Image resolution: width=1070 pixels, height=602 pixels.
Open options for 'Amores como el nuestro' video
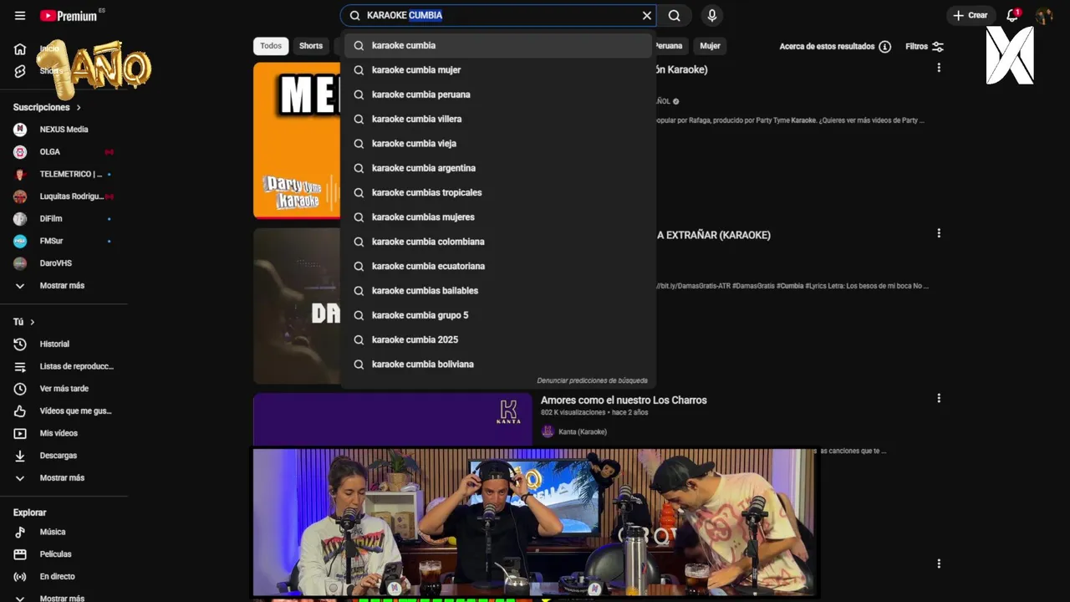pyautogui.click(x=939, y=399)
